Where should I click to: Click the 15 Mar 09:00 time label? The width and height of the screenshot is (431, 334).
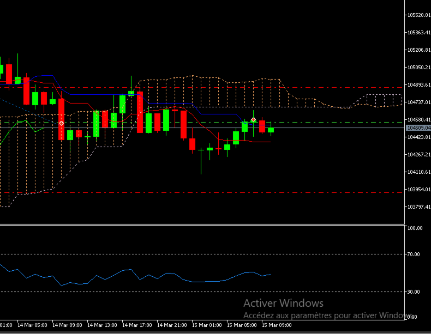point(277,325)
